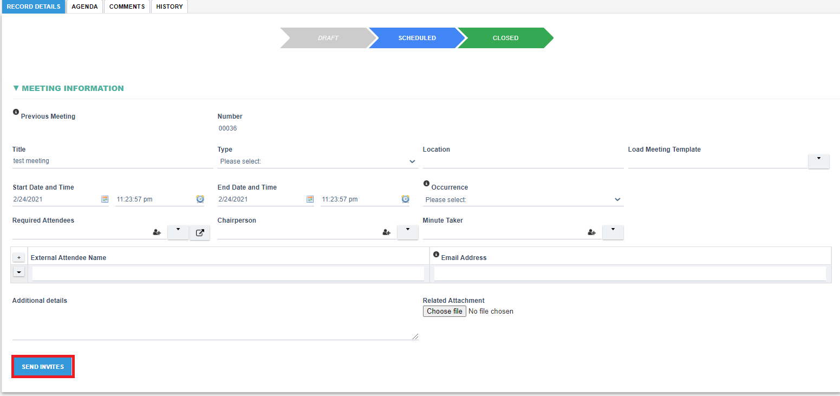
Task: Open the Start Date calendar picker icon
Action: coord(105,199)
